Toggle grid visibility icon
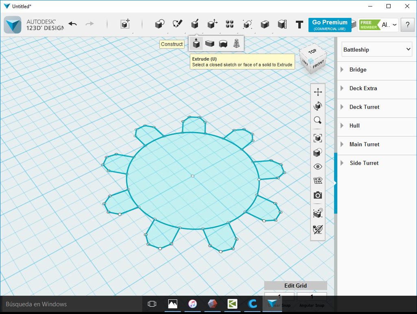417x314 pixels. (318, 181)
